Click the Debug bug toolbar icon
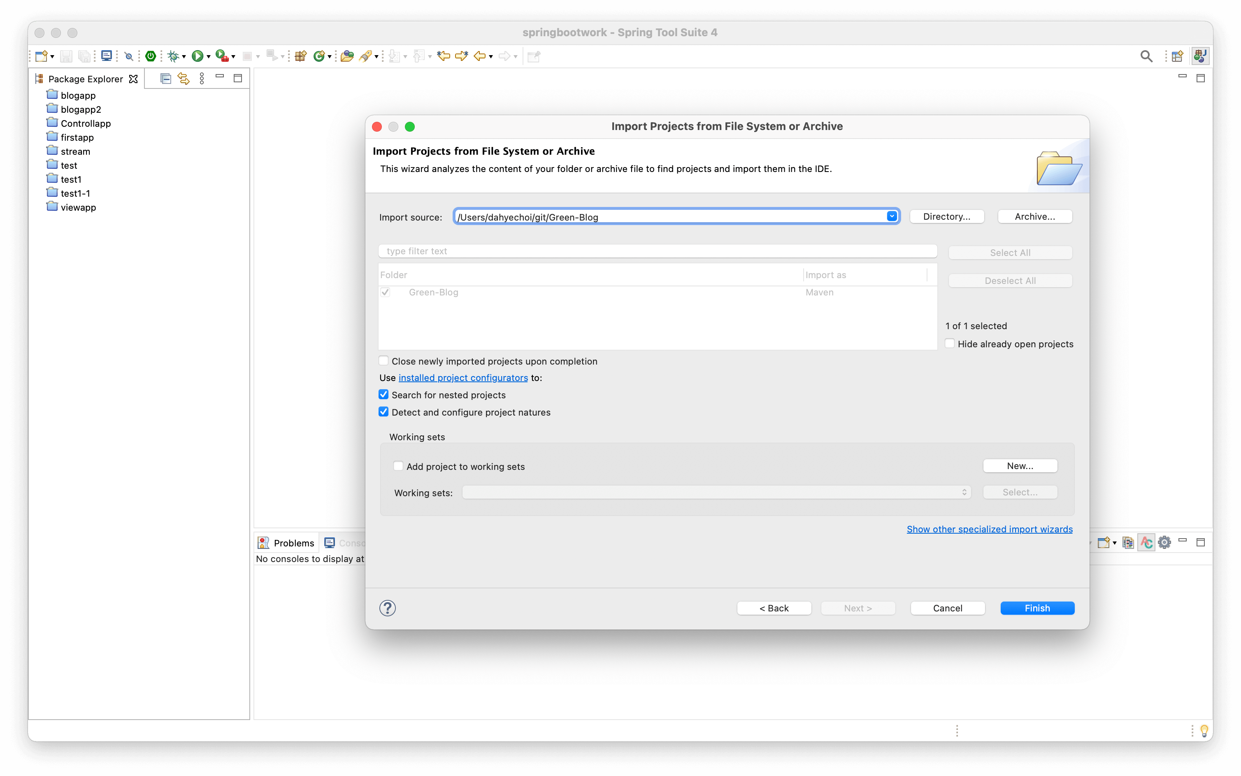 [x=174, y=56]
